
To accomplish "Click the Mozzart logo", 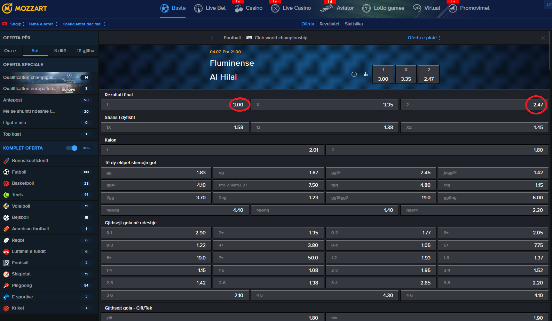I will [24, 8].
